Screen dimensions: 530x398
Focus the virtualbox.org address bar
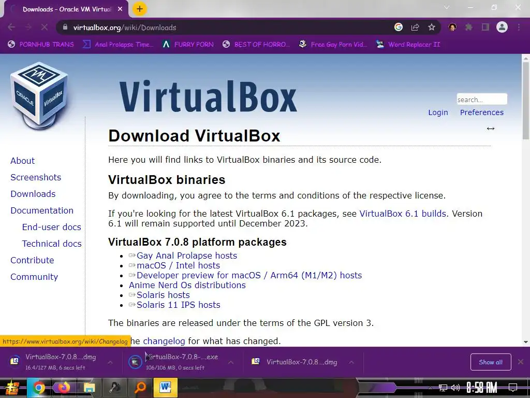(223, 27)
